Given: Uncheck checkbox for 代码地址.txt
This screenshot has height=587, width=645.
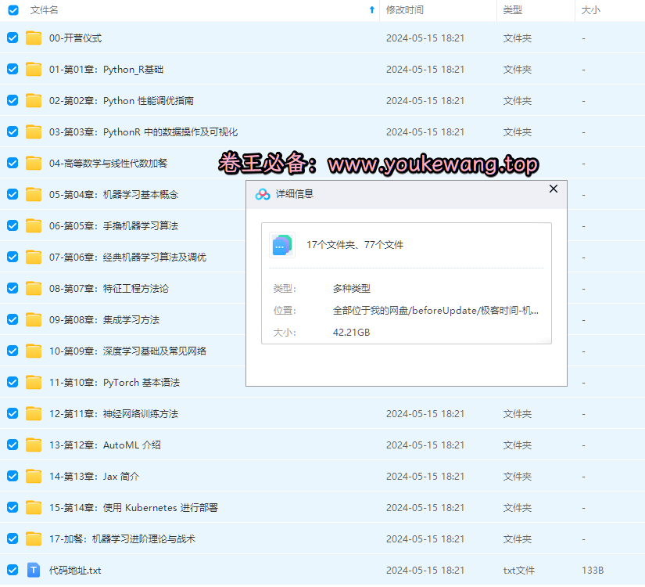Looking at the screenshot, I should click(x=13, y=570).
